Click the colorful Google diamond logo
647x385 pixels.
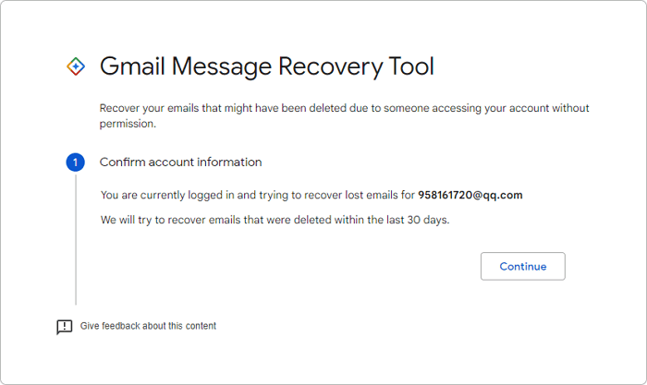(76, 66)
